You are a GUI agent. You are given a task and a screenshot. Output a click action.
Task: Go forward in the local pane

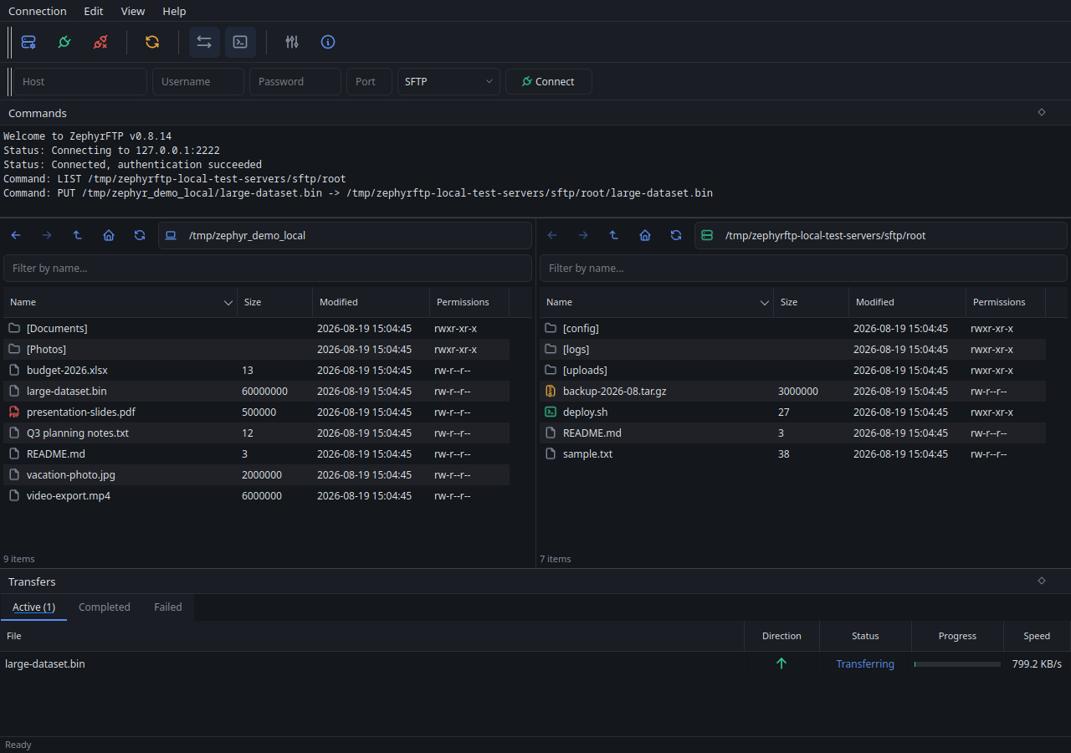[x=47, y=235]
